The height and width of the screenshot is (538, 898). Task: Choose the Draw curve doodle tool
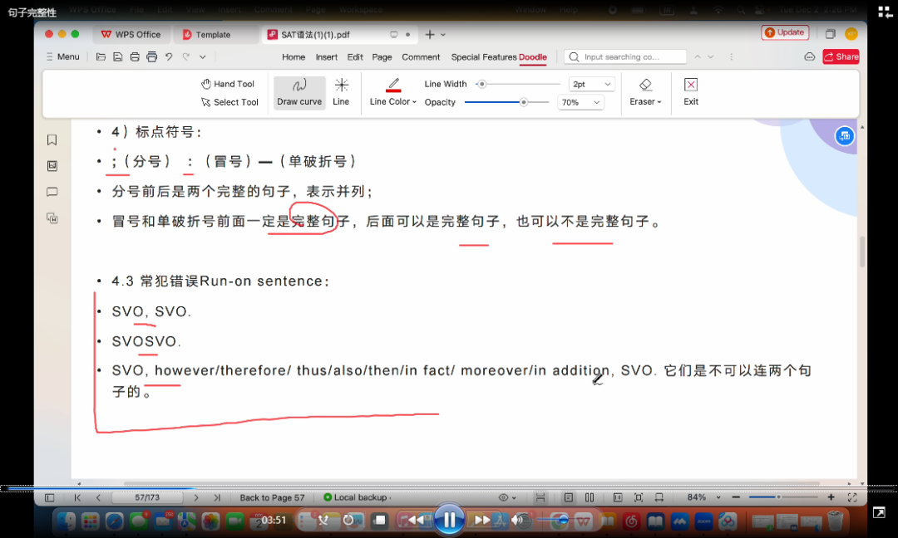(x=299, y=92)
